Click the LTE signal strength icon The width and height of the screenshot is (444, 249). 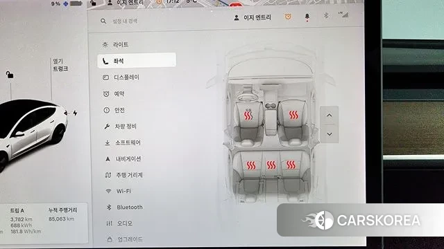point(344,15)
